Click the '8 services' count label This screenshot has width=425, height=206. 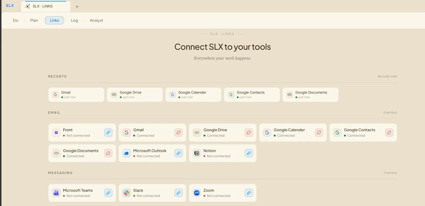390,112
